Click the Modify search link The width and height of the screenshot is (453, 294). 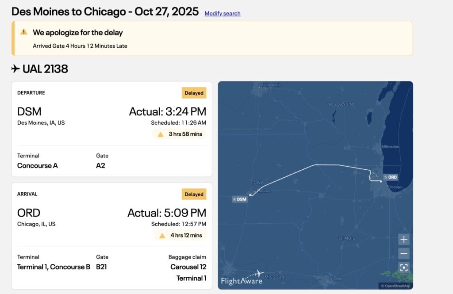click(x=223, y=13)
